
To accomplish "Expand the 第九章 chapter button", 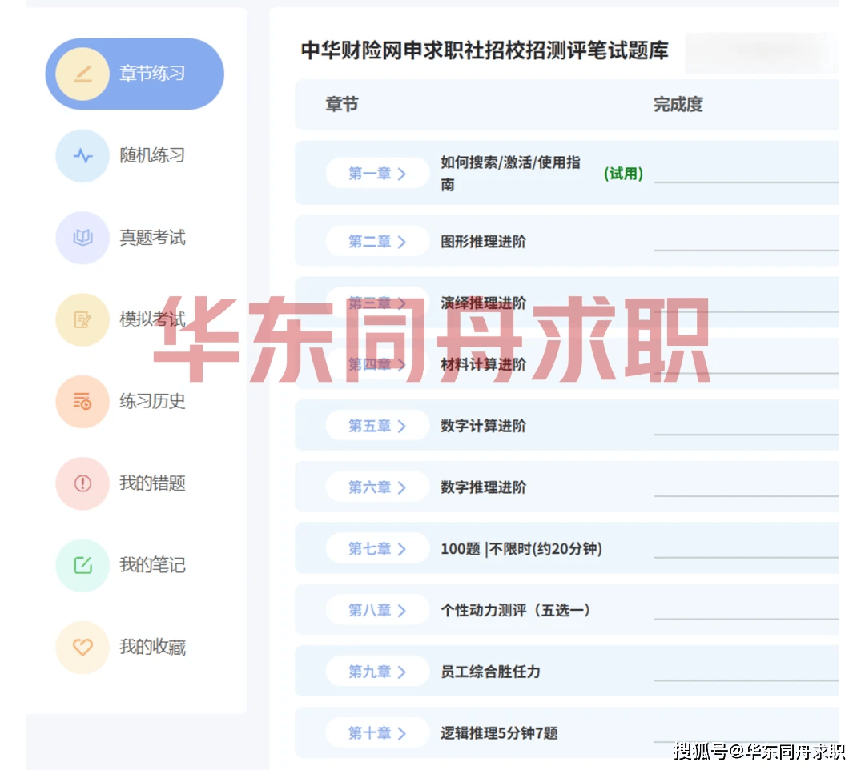I will [377, 672].
